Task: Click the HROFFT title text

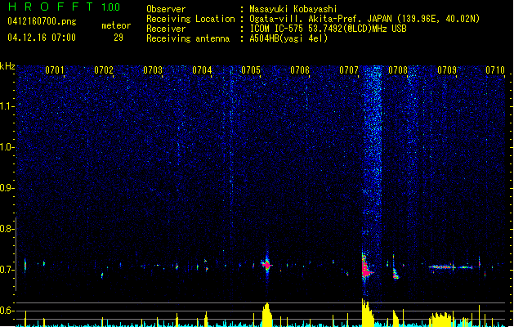Action: pos(51,7)
